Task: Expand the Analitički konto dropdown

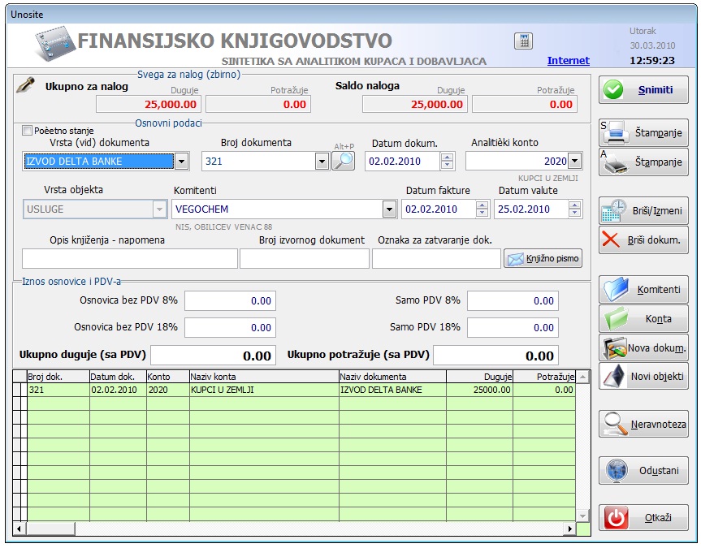Action: click(x=575, y=162)
